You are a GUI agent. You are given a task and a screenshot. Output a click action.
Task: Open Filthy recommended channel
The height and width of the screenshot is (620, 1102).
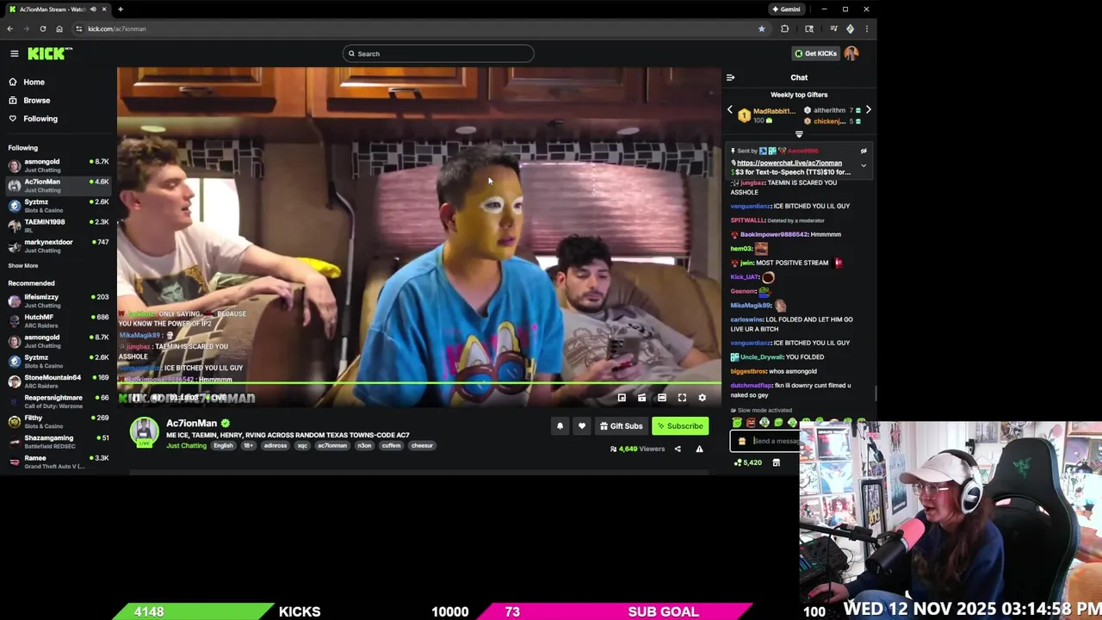pos(59,421)
